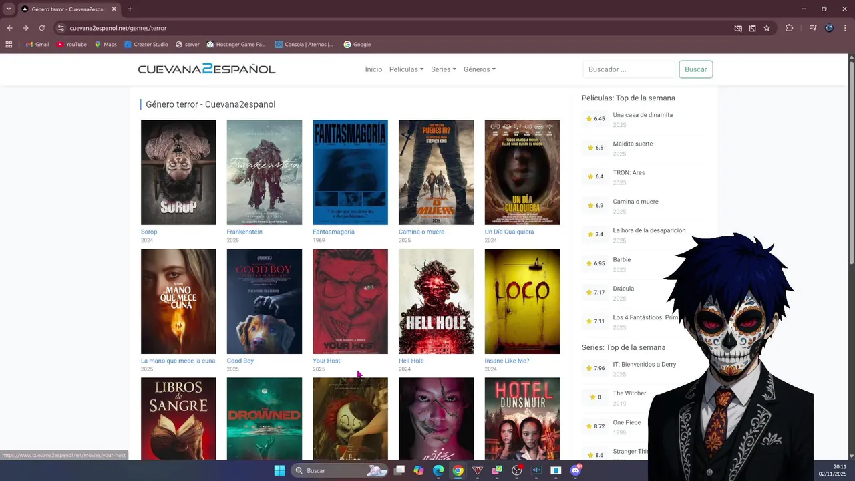Screen dimensions: 855x481
Task: Click the Buscar search button
Action: (x=695, y=69)
